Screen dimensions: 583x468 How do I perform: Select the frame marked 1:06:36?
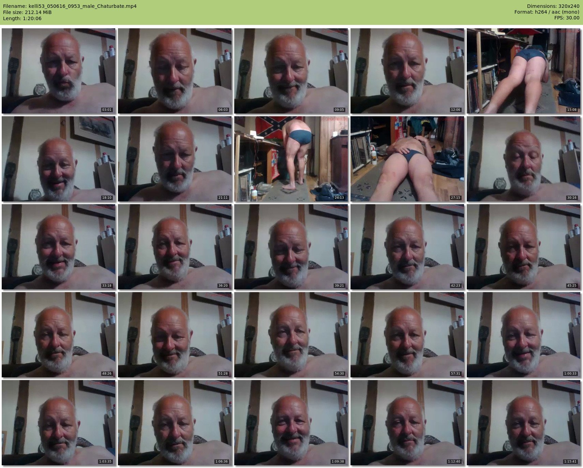point(175,423)
